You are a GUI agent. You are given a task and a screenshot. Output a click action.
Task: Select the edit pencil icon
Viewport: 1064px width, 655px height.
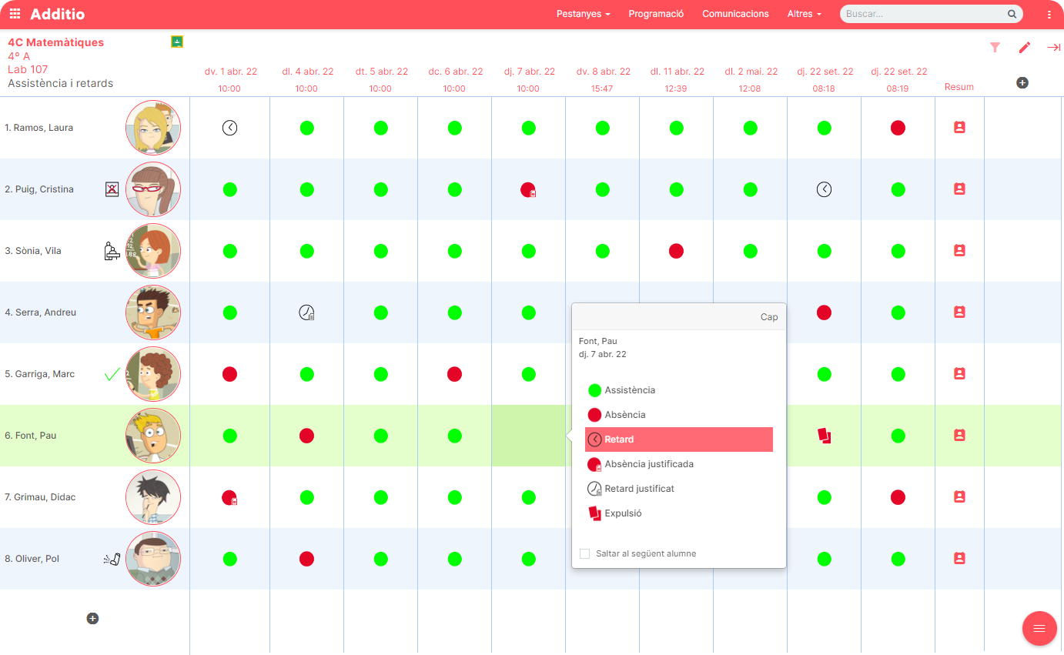(1025, 47)
